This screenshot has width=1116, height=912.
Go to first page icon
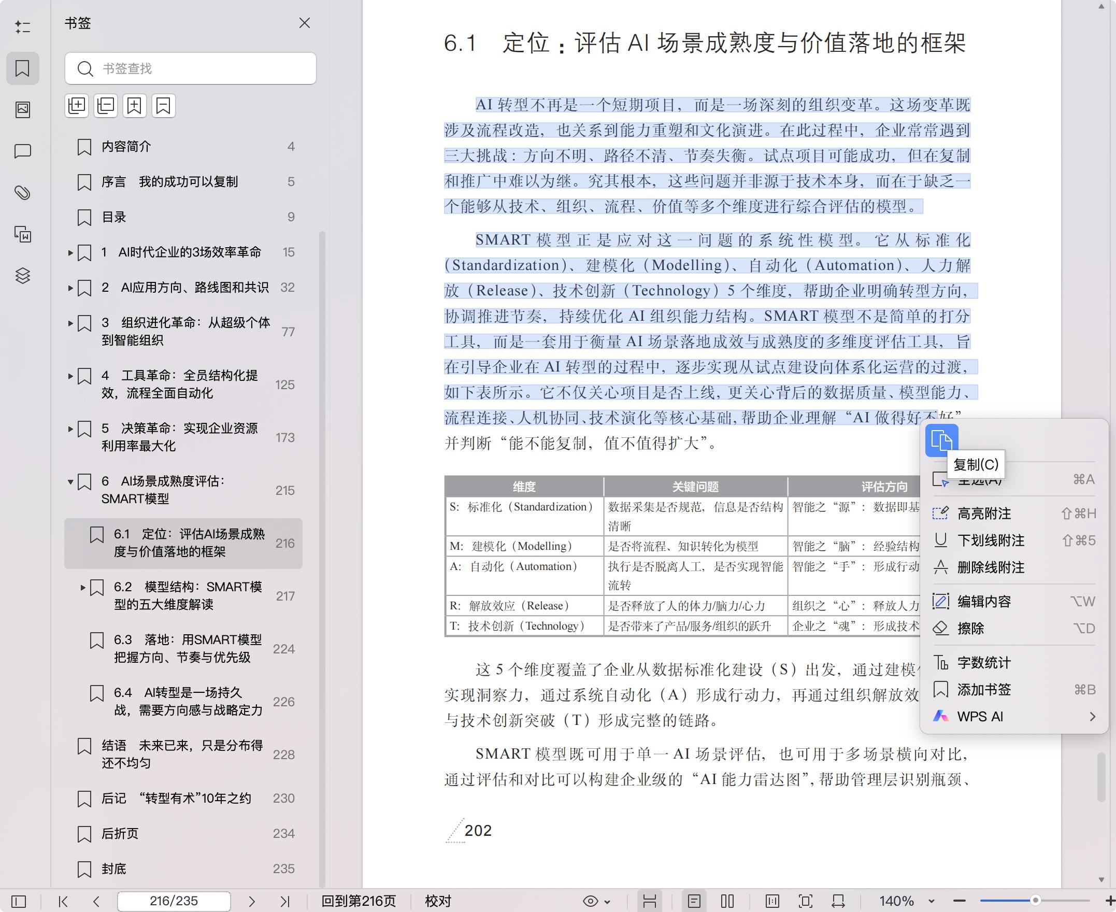(64, 902)
